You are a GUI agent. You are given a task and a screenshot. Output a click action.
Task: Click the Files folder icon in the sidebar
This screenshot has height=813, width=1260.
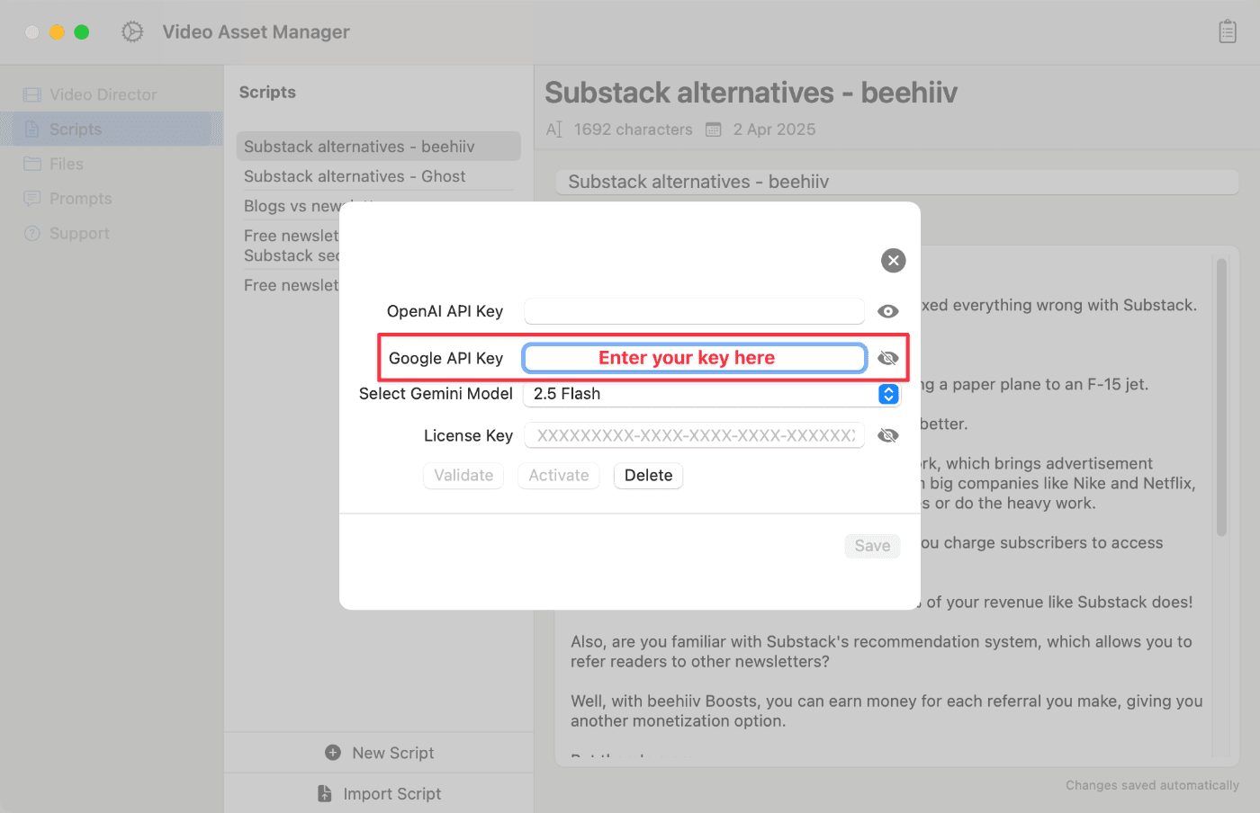[x=32, y=164]
